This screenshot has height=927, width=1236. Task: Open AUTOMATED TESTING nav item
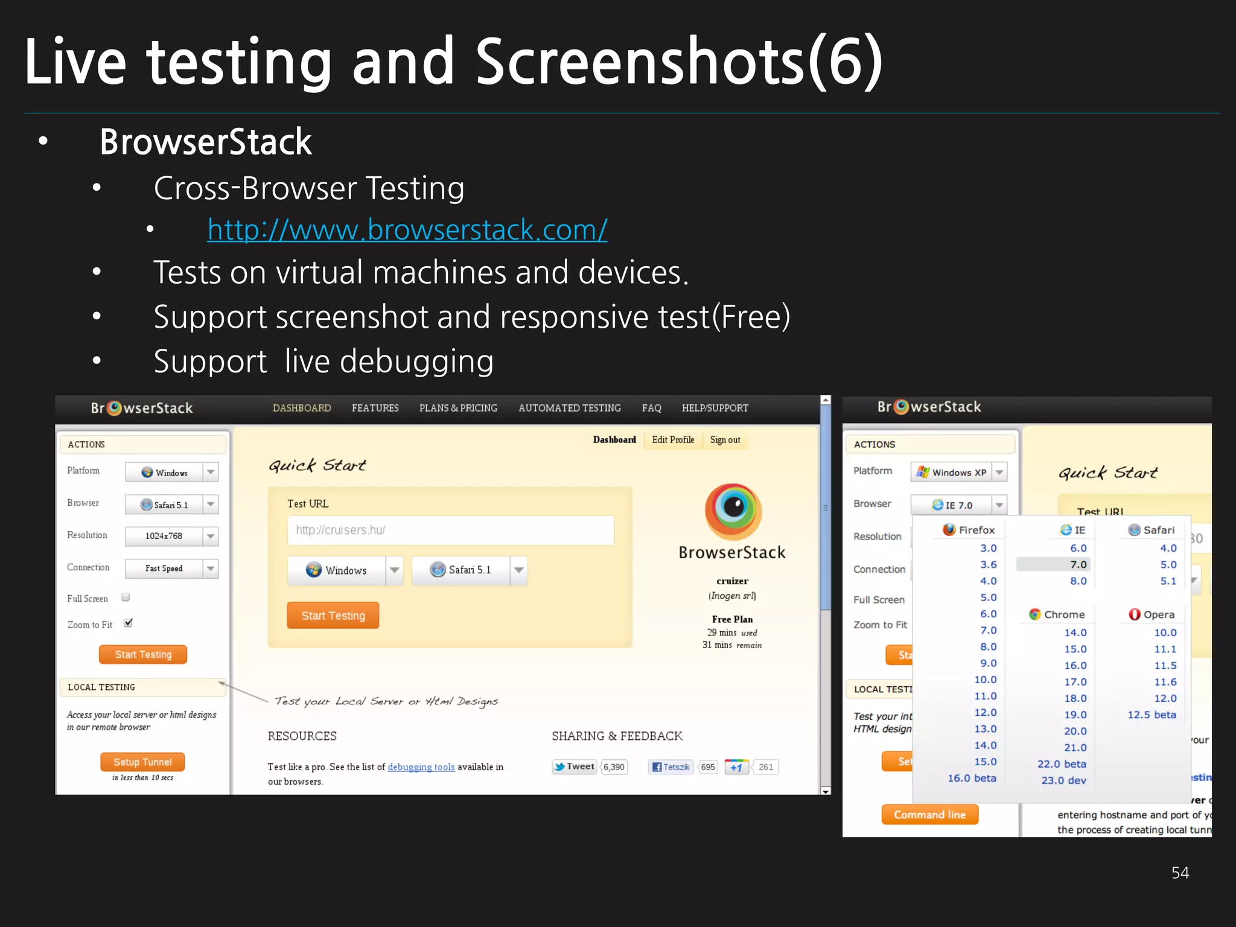(570, 408)
